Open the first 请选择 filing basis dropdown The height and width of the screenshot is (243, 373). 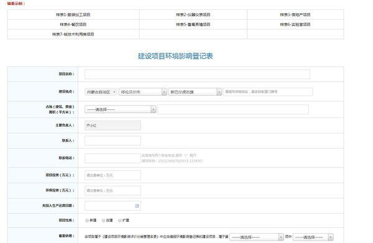coord(257,237)
